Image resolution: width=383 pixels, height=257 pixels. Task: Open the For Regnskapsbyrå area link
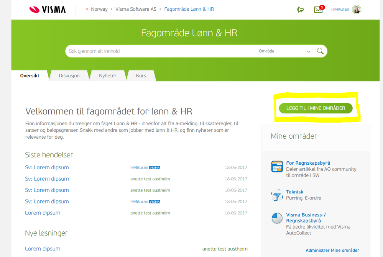click(x=308, y=163)
